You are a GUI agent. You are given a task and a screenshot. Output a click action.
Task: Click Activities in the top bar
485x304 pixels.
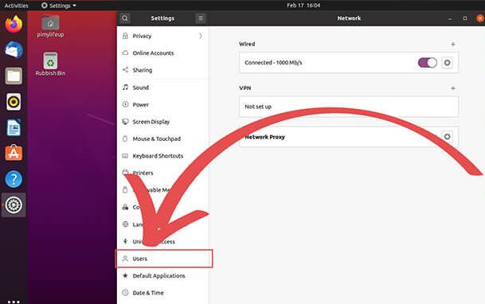16,6
